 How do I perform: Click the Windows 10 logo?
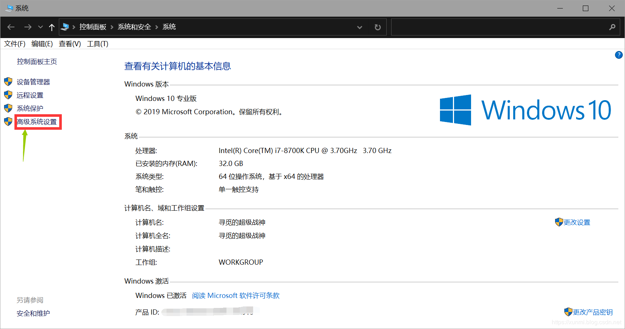click(x=525, y=110)
